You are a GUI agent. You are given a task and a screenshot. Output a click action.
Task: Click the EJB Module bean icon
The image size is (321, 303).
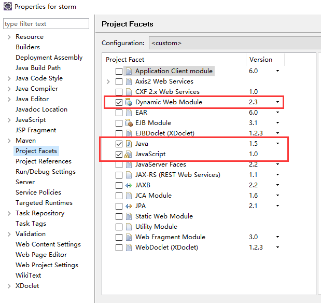click(x=129, y=123)
